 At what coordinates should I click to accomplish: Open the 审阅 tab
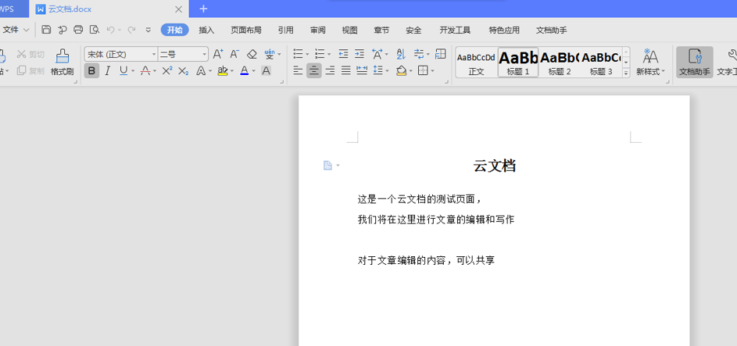pos(318,30)
